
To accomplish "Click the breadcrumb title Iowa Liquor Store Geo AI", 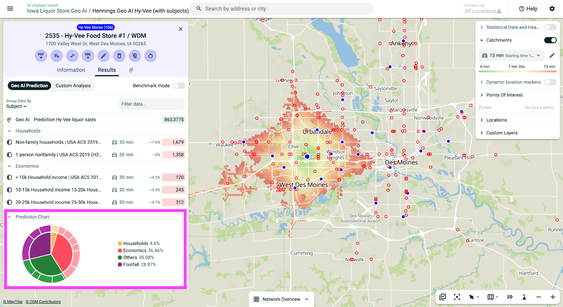I will [x=57, y=11].
